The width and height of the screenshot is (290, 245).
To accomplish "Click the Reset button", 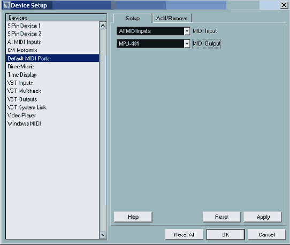I will 222,217.
